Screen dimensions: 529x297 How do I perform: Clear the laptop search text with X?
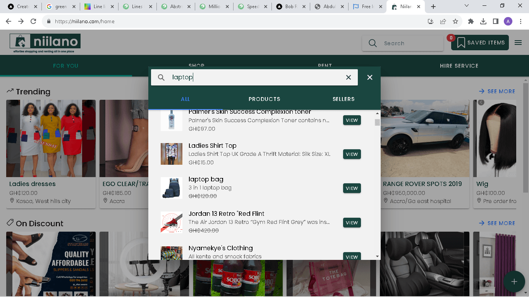click(349, 77)
